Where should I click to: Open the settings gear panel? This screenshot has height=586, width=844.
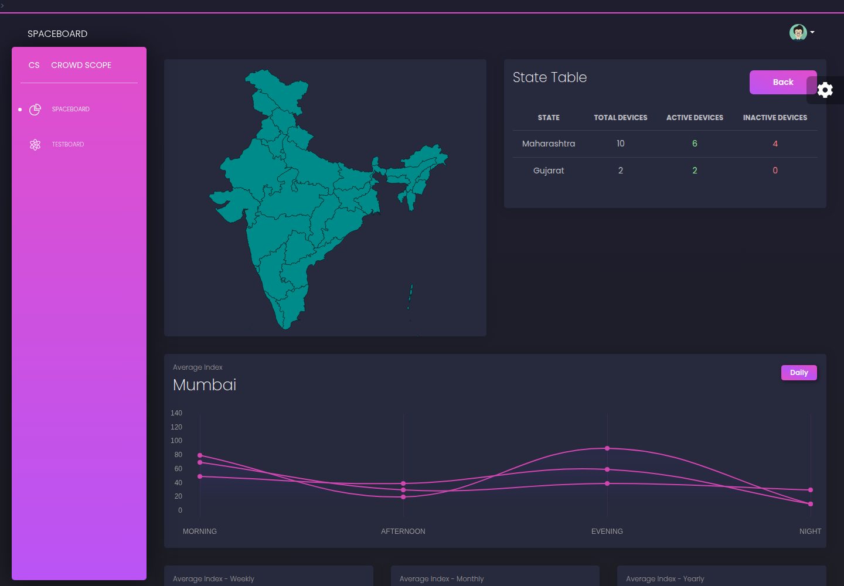coord(825,90)
